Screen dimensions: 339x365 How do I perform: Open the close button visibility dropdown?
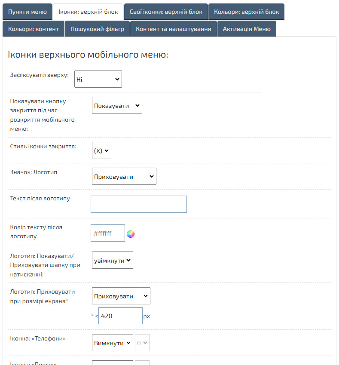(117, 105)
